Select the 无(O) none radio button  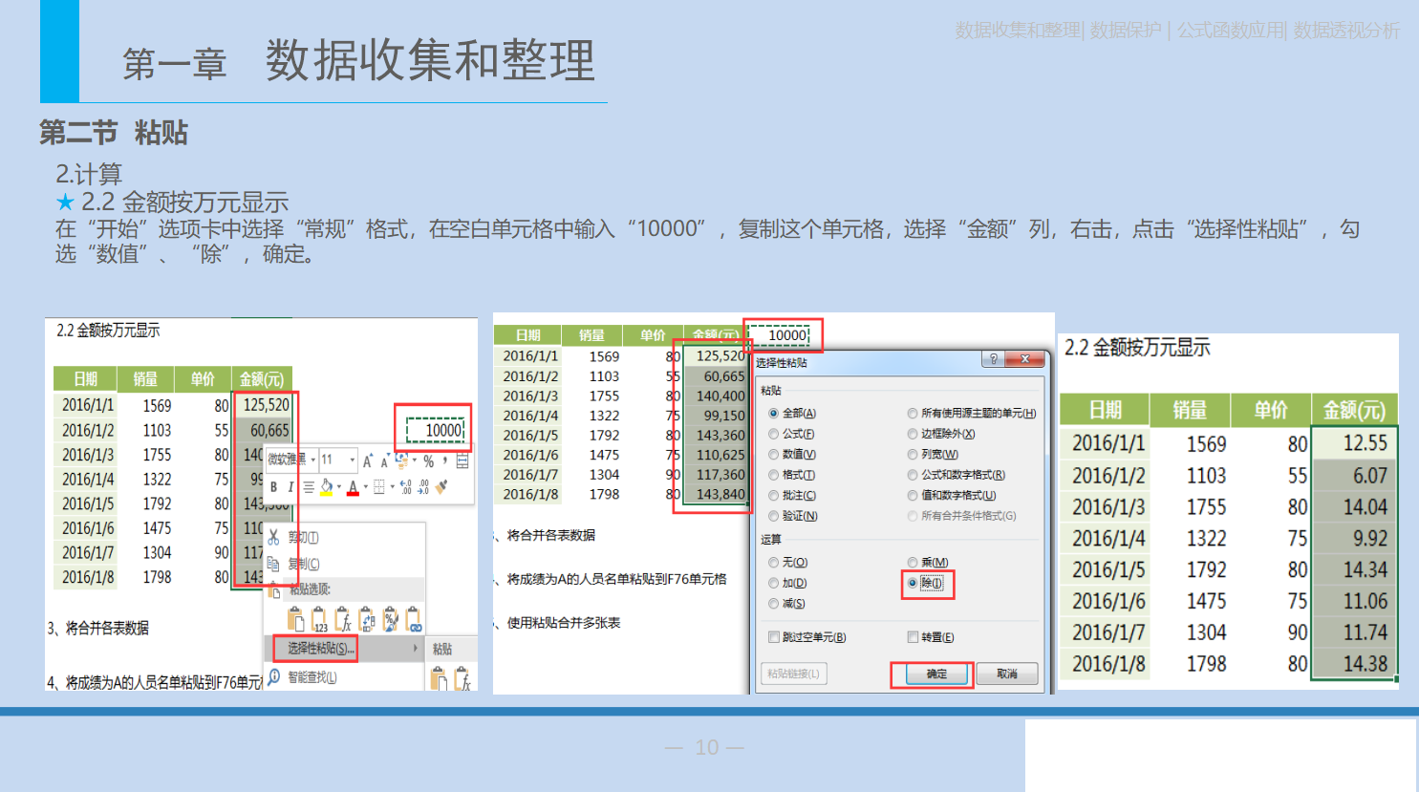(774, 563)
